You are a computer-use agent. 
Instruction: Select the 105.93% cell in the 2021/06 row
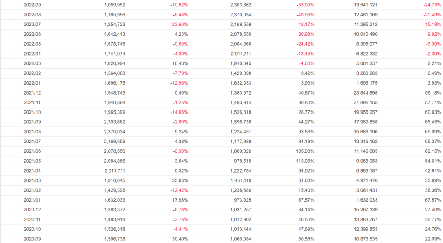click(304, 151)
